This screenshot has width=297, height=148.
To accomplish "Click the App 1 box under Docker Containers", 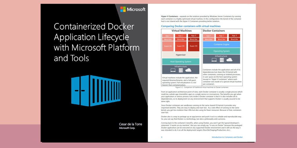I will (209, 36).
